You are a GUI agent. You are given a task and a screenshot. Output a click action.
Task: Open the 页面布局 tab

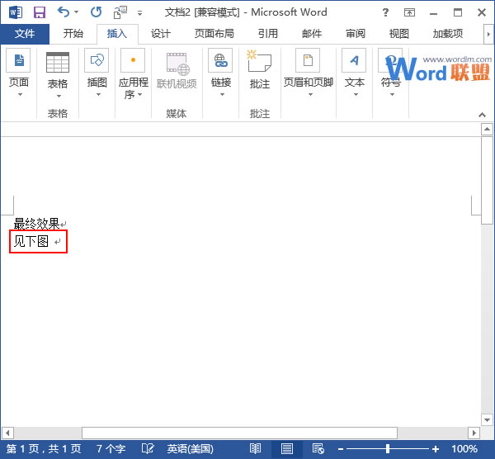pos(214,34)
